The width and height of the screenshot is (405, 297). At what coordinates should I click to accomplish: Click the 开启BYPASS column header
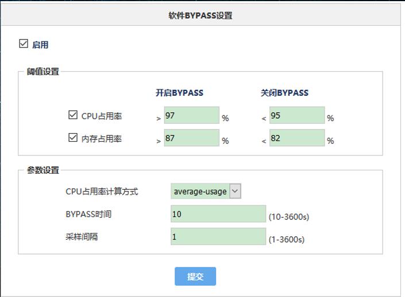[179, 93]
